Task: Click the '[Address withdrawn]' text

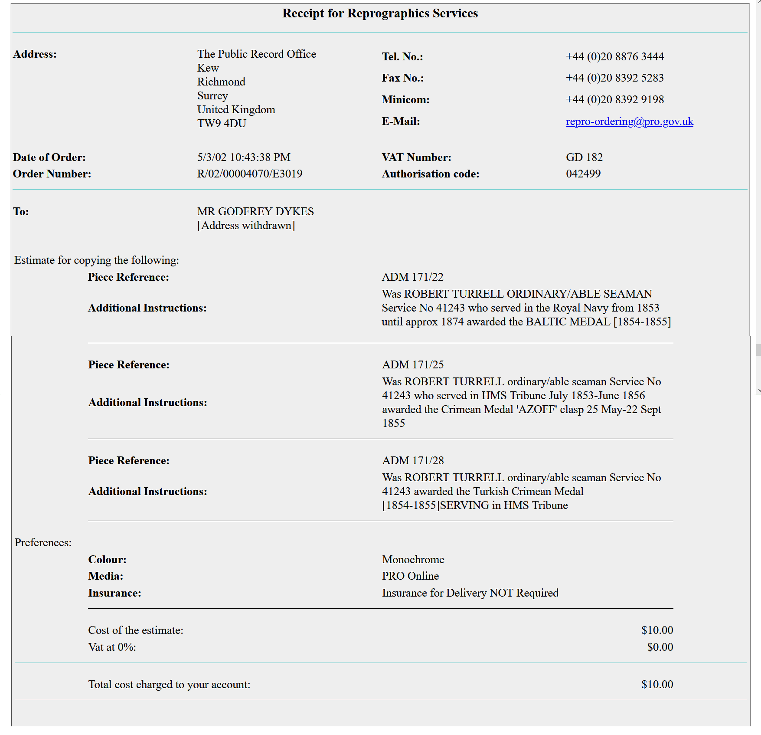Action: pos(246,226)
